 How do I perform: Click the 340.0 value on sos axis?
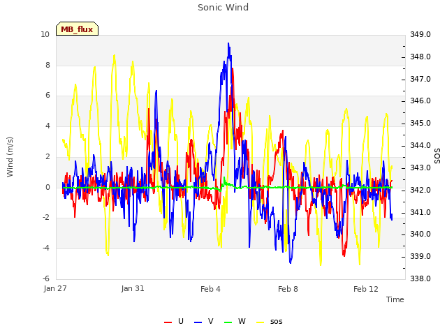[420, 234]
